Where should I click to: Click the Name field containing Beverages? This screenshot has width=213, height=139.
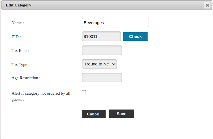point(115,23)
